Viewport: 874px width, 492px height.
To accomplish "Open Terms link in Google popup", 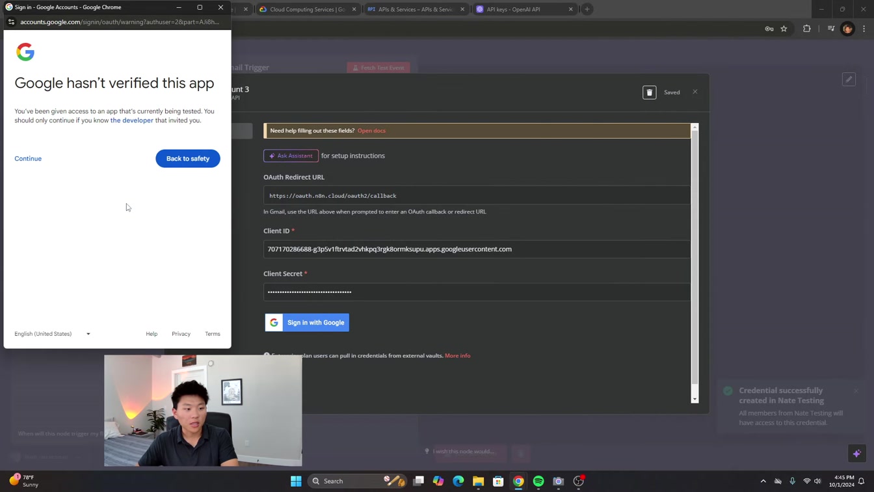I will point(213,334).
